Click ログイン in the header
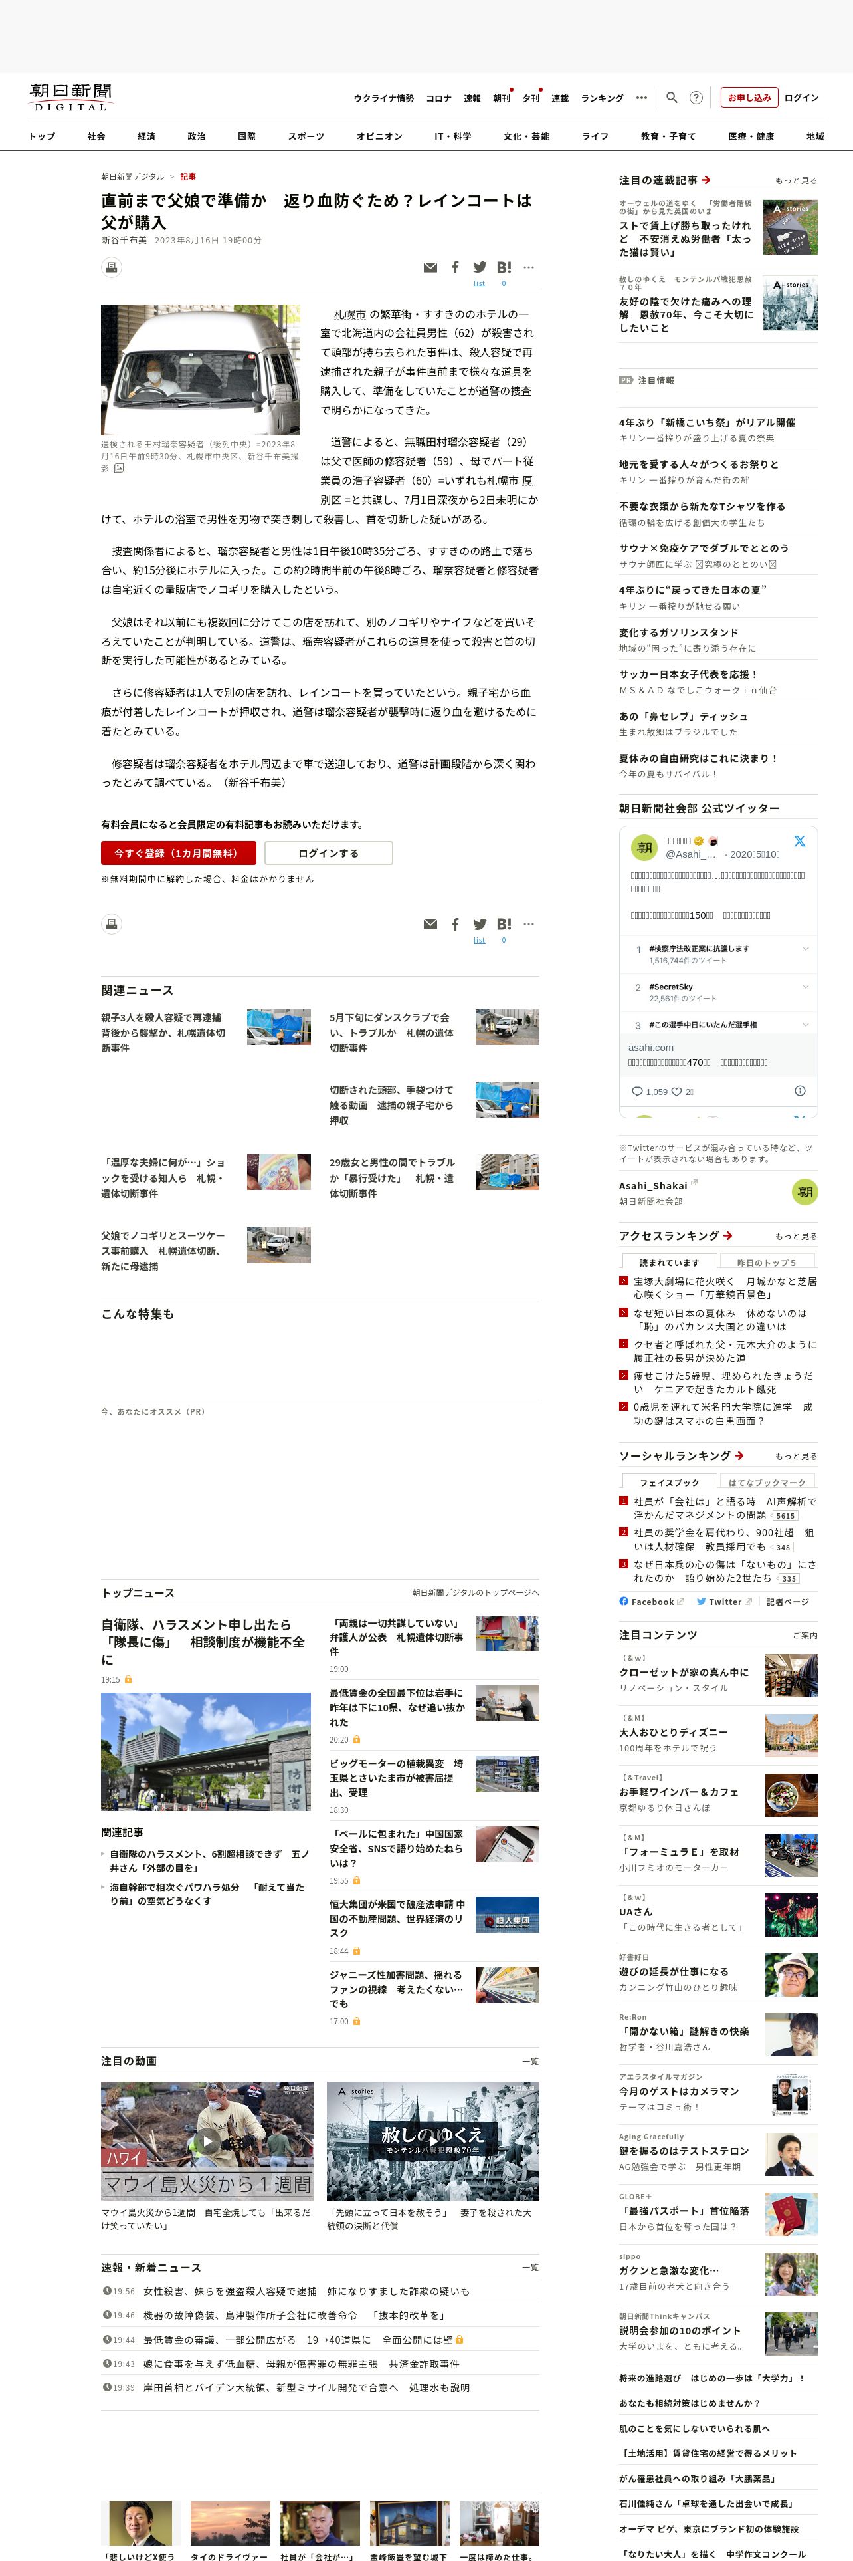Viewport: 853px width, 2561px height. [x=801, y=98]
